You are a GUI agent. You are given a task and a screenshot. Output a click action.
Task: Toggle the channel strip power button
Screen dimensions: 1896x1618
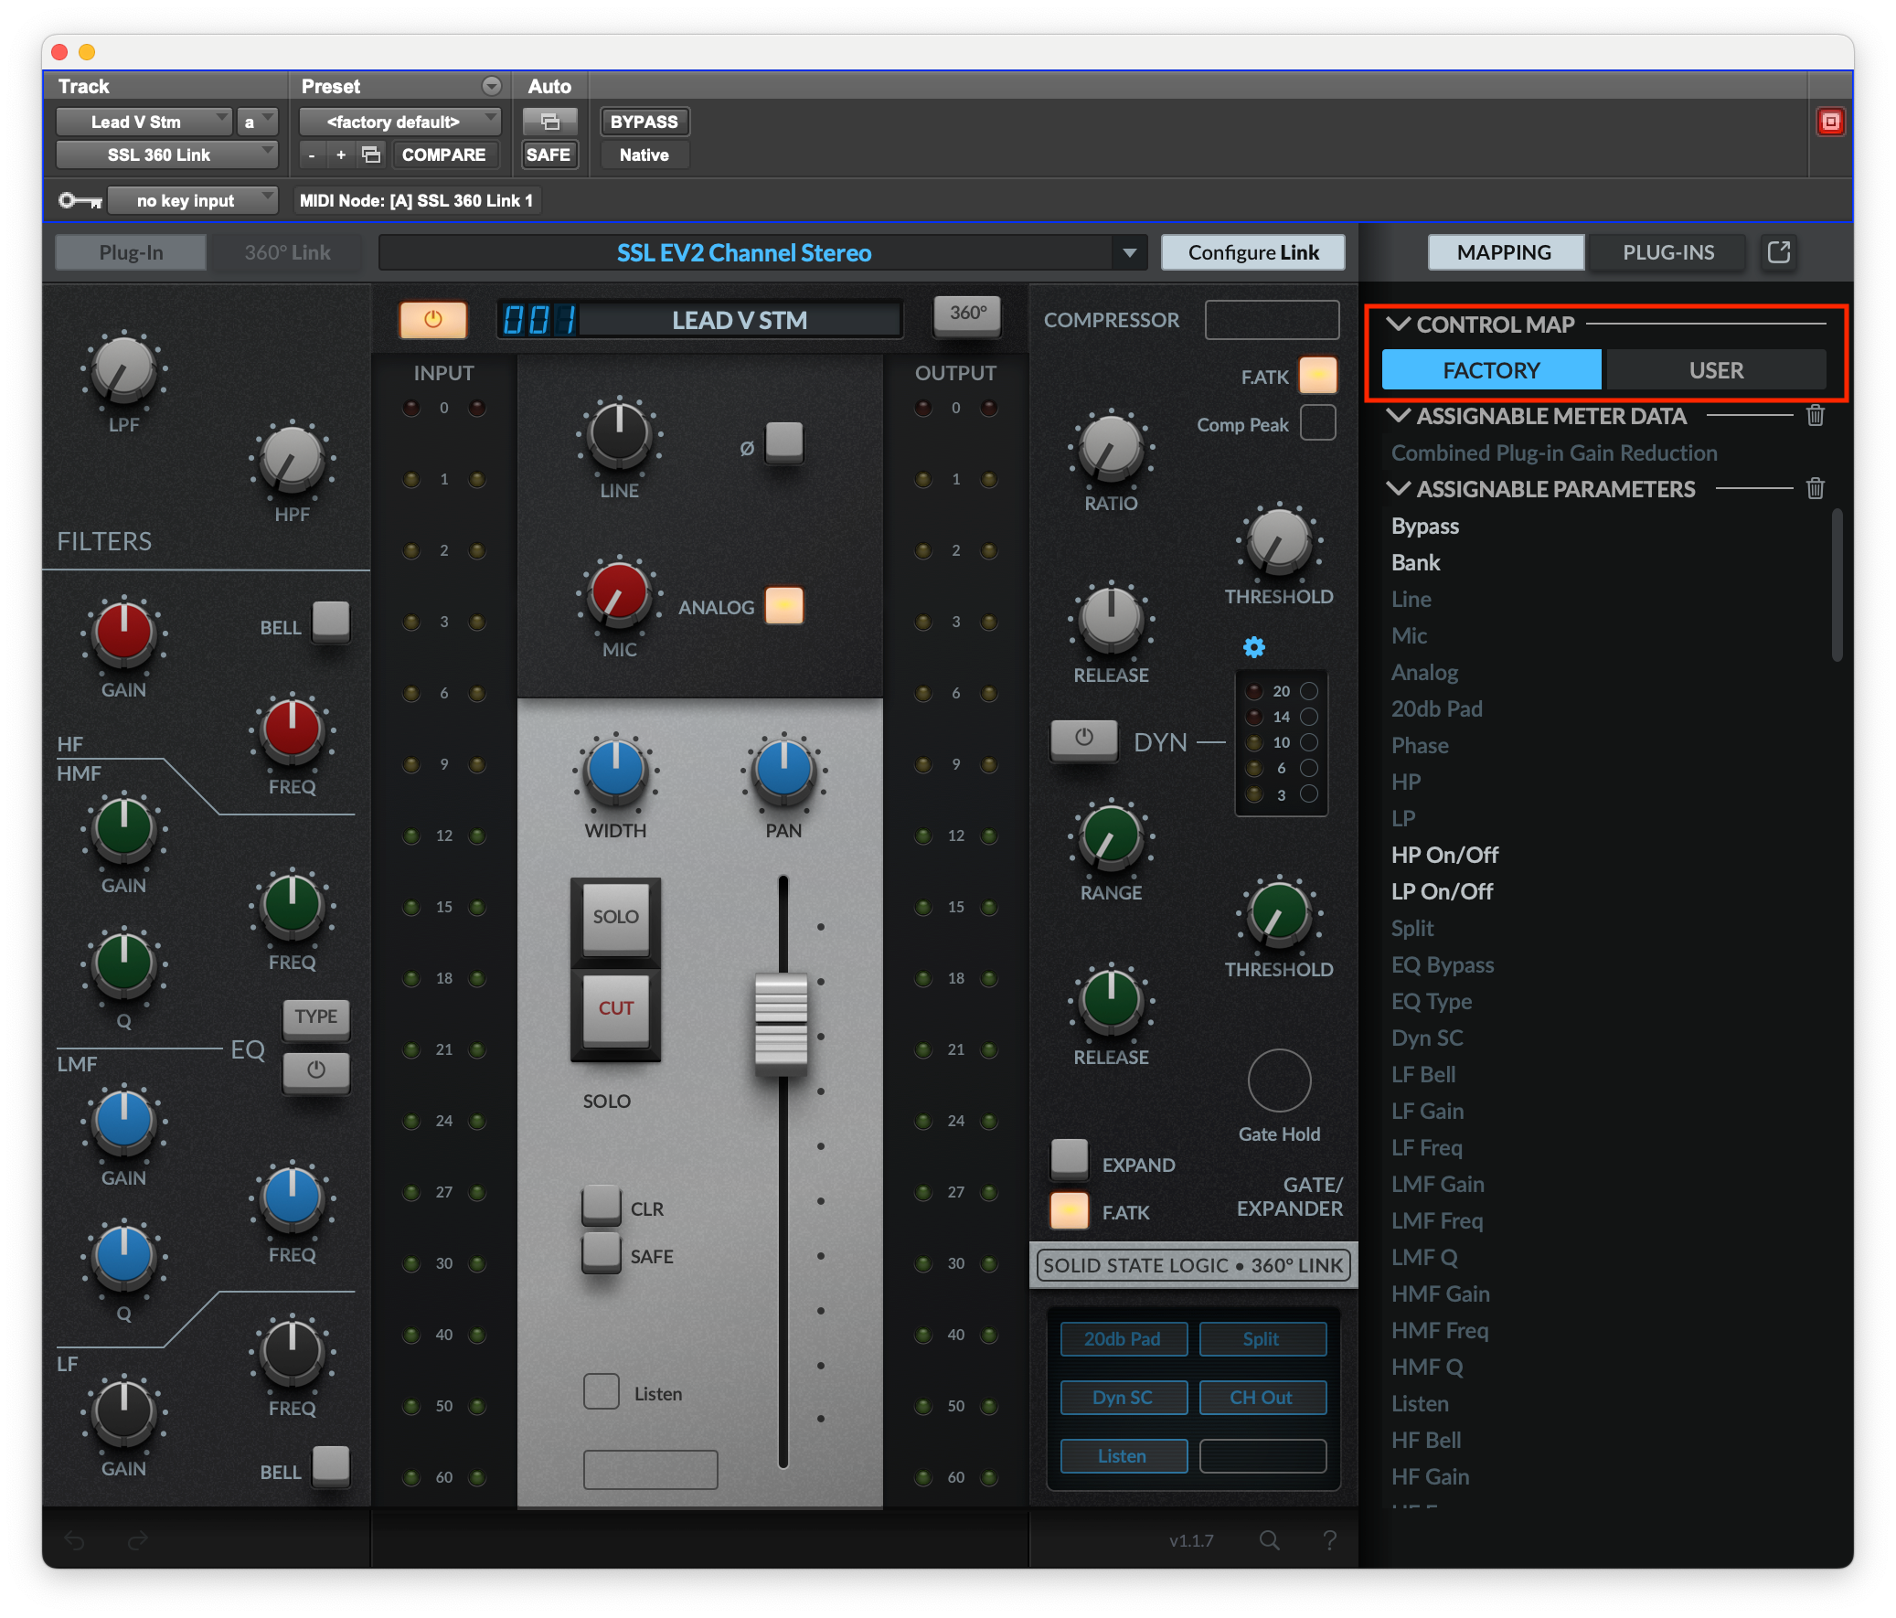point(432,319)
